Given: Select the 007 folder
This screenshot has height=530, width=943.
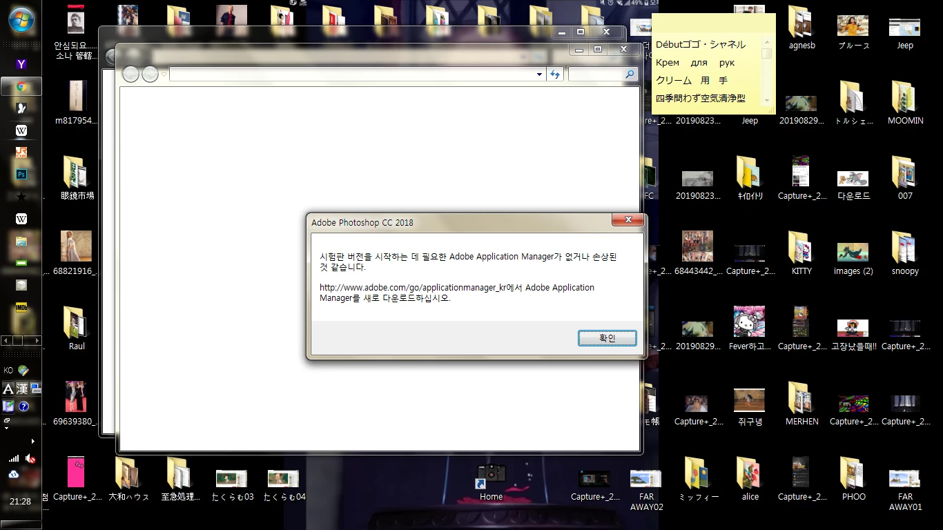Looking at the screenshot, I should click(905, 179).
